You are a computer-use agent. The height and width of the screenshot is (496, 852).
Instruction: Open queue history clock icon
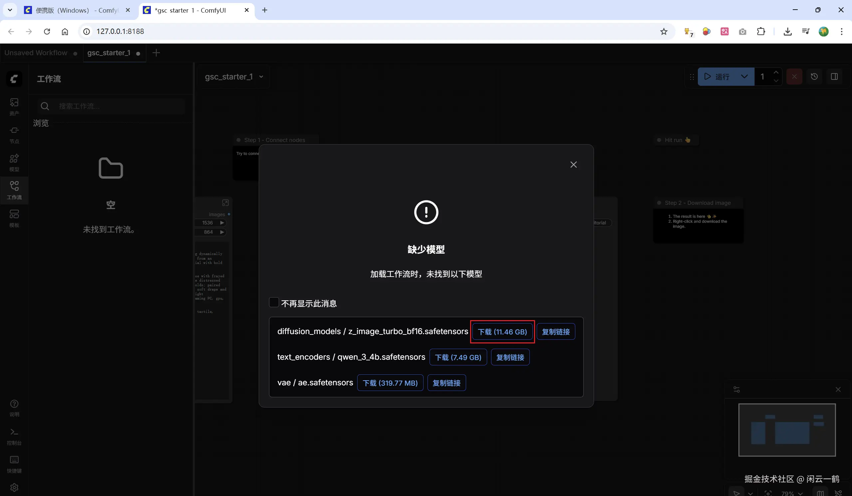click(x=814, y=77)
